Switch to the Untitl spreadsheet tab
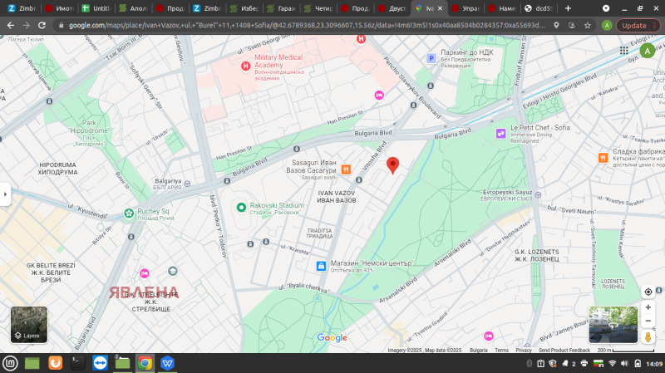Screen dimensions: 665x373 96,8
